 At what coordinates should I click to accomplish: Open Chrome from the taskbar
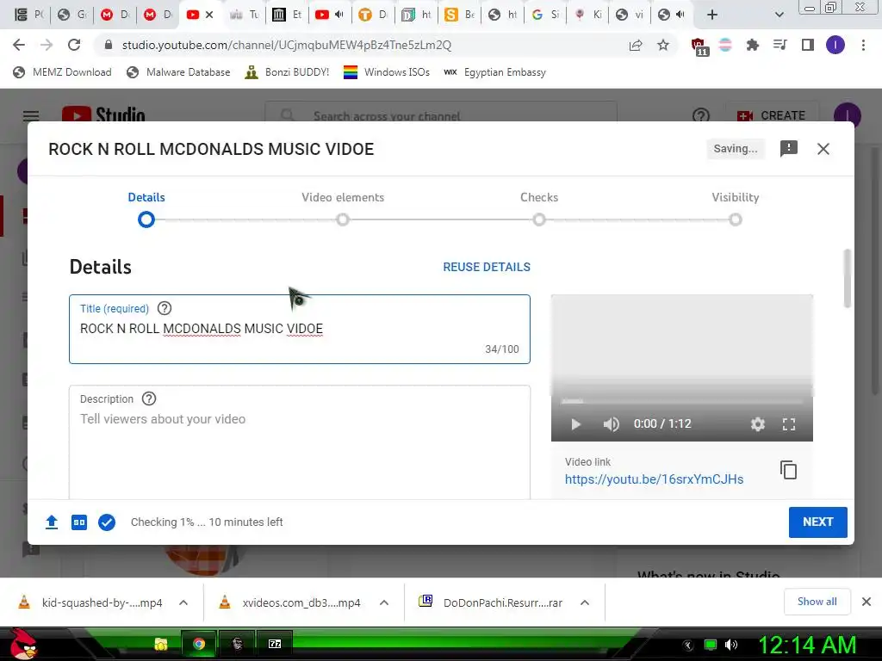click(x=199, y=644)
